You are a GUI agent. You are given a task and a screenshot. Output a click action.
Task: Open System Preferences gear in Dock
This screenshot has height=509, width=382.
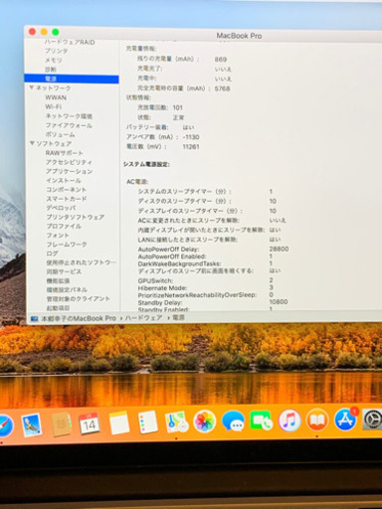click(x=373, y=420)
